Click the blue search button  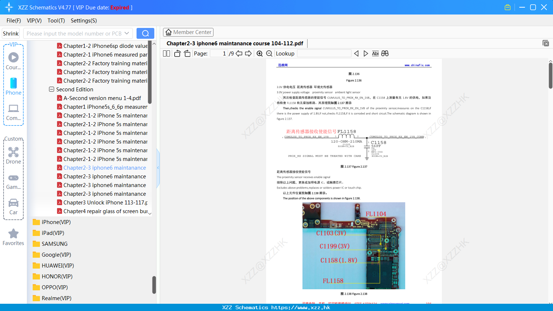pyautogui.click(x=145, y=33)
